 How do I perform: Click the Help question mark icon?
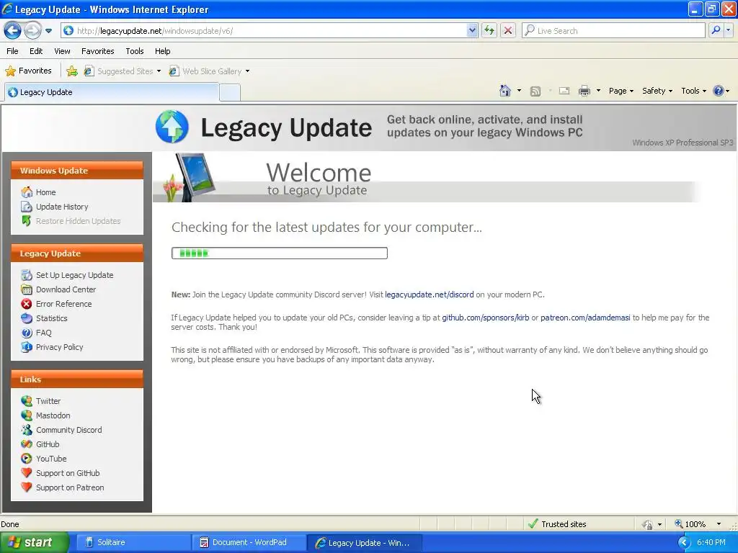pos(719,91)
